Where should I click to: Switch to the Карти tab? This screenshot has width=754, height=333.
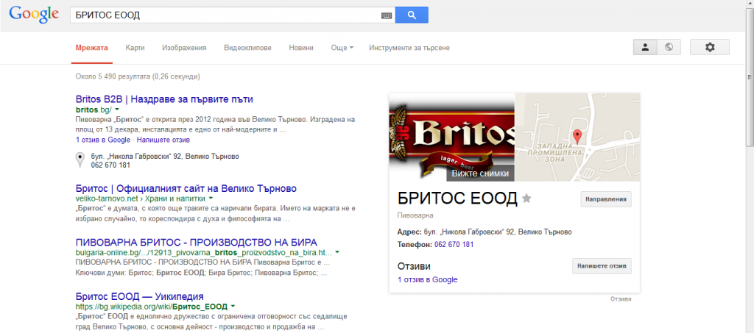point(135,48)
